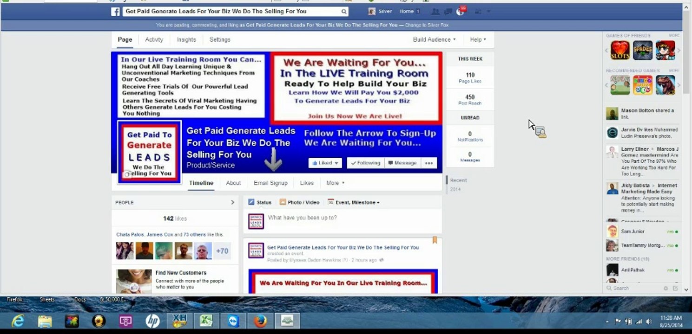Open friend requests icon in top bar
This screenshot has height=334, width=692.
click(435, 12)
